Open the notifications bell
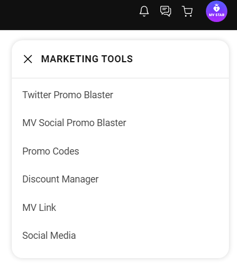 coord(144,11)
